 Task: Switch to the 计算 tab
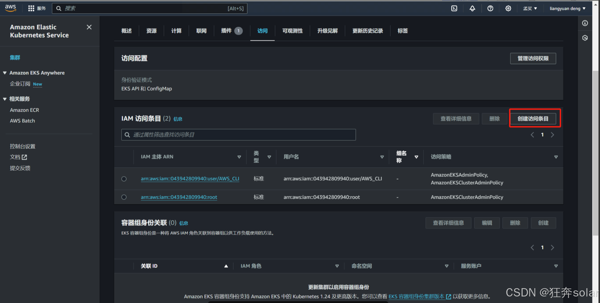tap(176, 31)
